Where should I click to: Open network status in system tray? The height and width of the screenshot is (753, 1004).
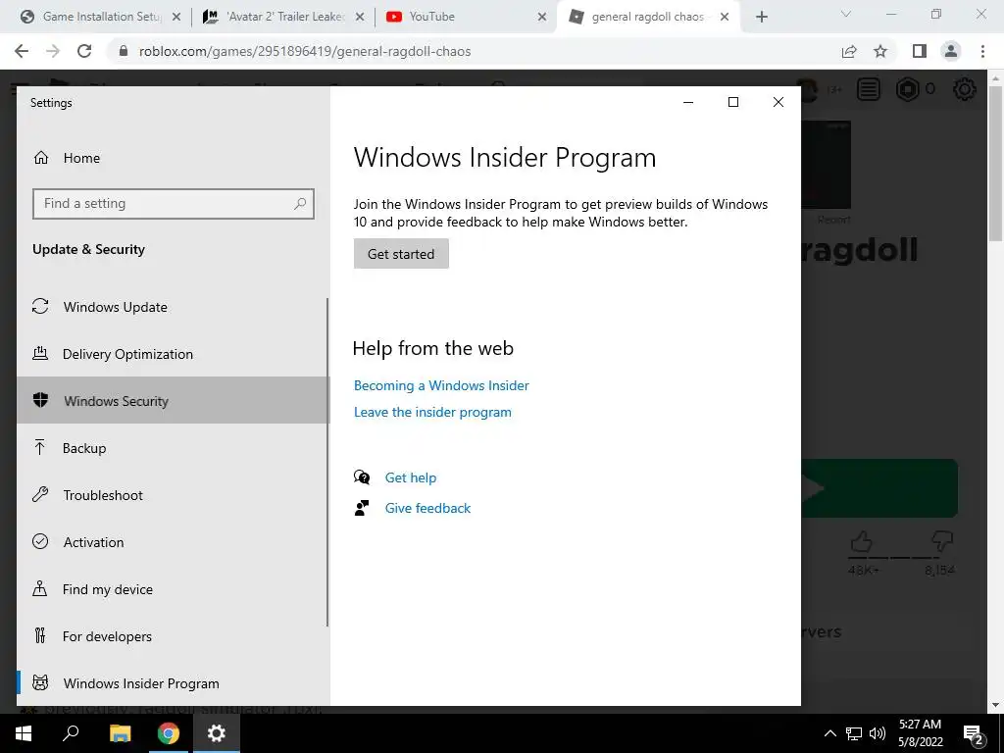click(854, 733)
